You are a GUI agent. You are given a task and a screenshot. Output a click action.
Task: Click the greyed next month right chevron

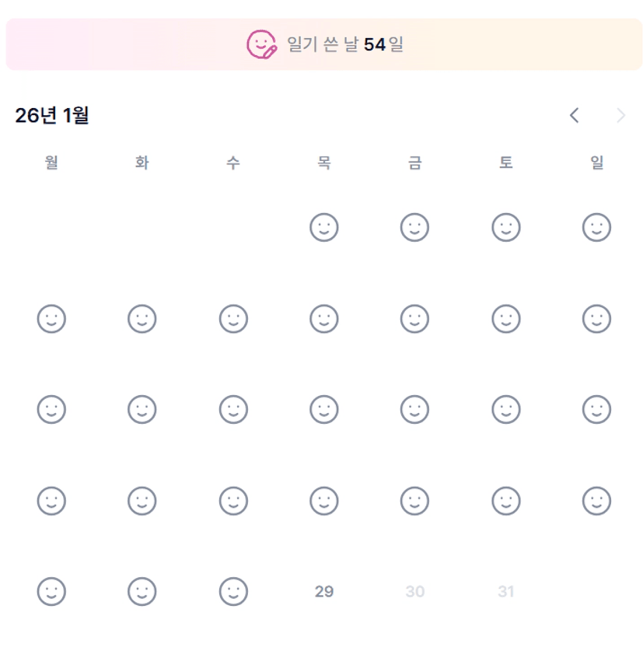point(620,116)
